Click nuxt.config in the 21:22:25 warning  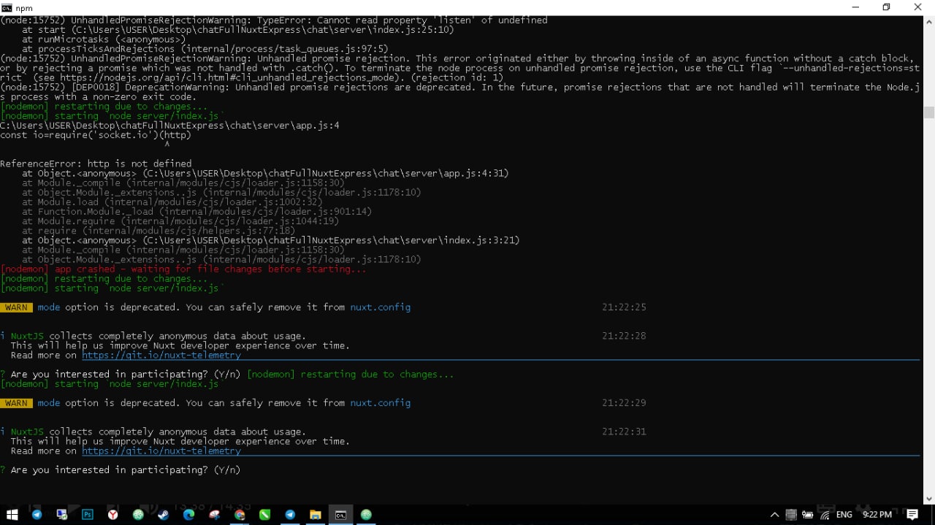tap(380, 307)
